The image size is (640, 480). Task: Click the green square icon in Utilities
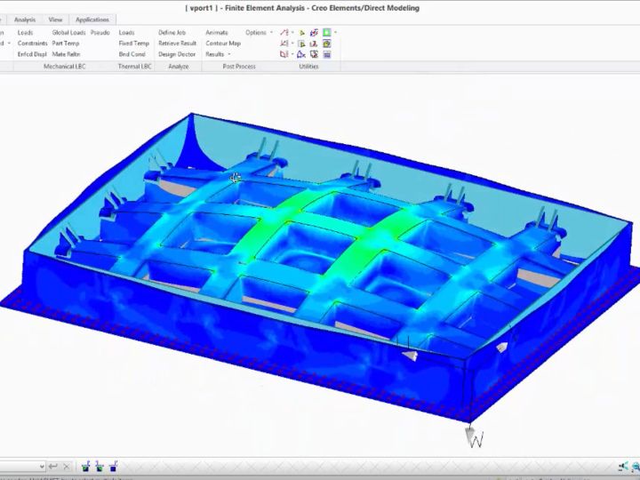(327, 33)
